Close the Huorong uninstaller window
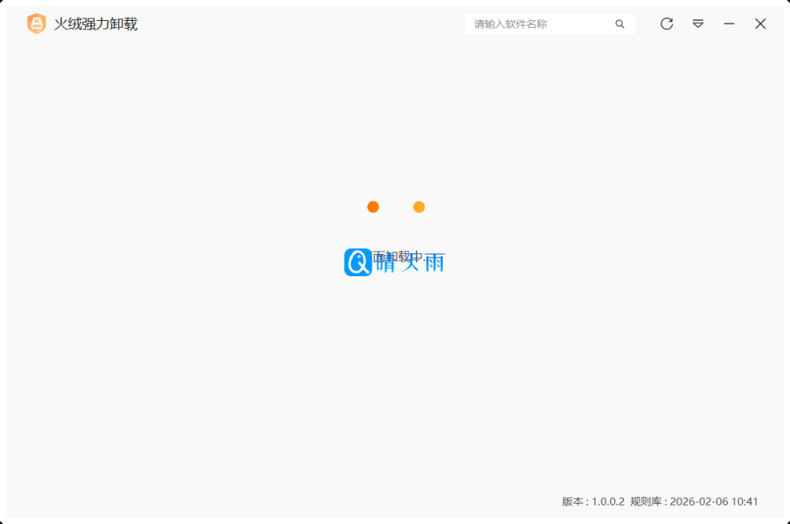This screenshot has width=790, height=524. 760,24
